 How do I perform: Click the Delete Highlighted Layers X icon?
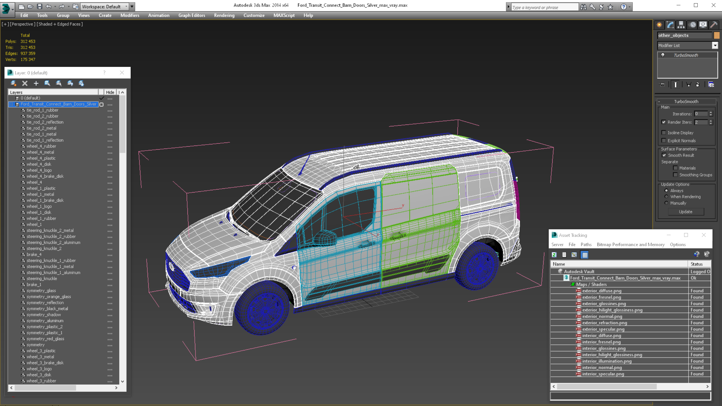click(25, 83)
